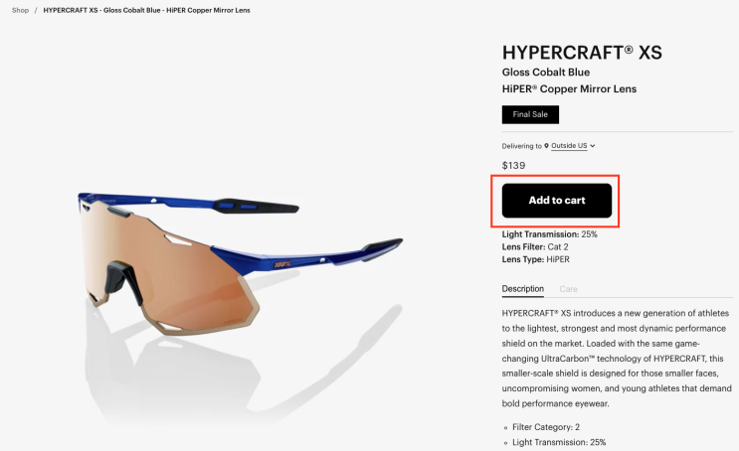
Task: Click the $139 price
Action: 513,165
